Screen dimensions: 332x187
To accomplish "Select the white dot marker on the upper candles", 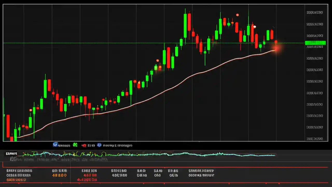I will tap(254, 27).
